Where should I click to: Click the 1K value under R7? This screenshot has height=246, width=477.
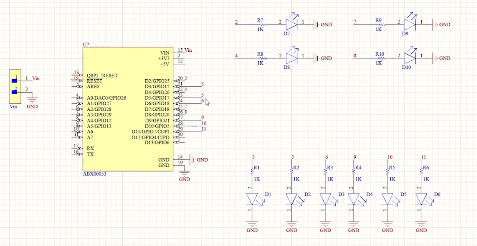pyautogui.click(x=260, y=29)
